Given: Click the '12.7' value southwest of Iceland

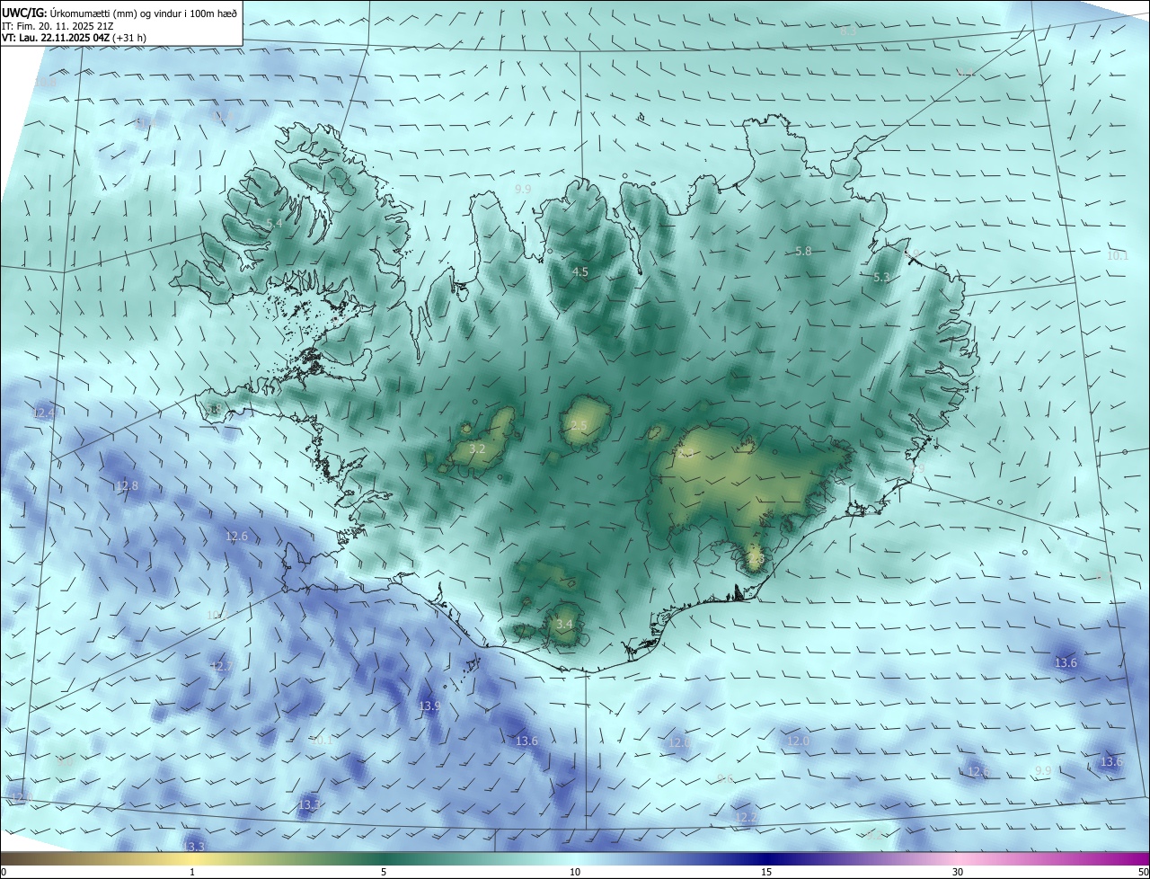Looking at the screenshot, I should pyautogui.click(x=221, y=666).
